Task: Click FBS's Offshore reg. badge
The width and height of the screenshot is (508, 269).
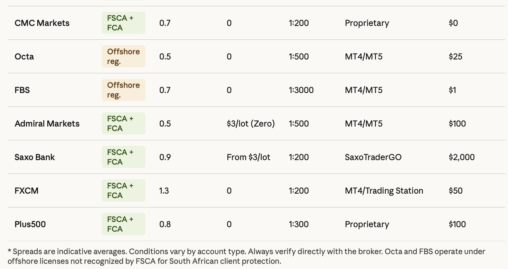Action: (x=123, y=90)
